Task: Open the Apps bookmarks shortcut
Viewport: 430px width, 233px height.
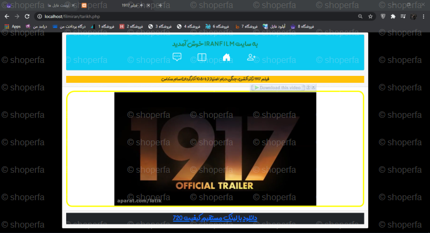Action: click(x=12, y=26)
